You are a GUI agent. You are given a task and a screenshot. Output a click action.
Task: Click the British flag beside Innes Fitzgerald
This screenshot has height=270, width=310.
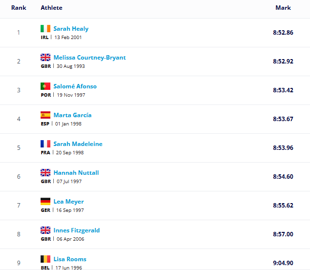click(45, 230)
